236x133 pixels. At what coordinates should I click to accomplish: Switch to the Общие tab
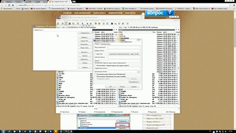[97, 44]
